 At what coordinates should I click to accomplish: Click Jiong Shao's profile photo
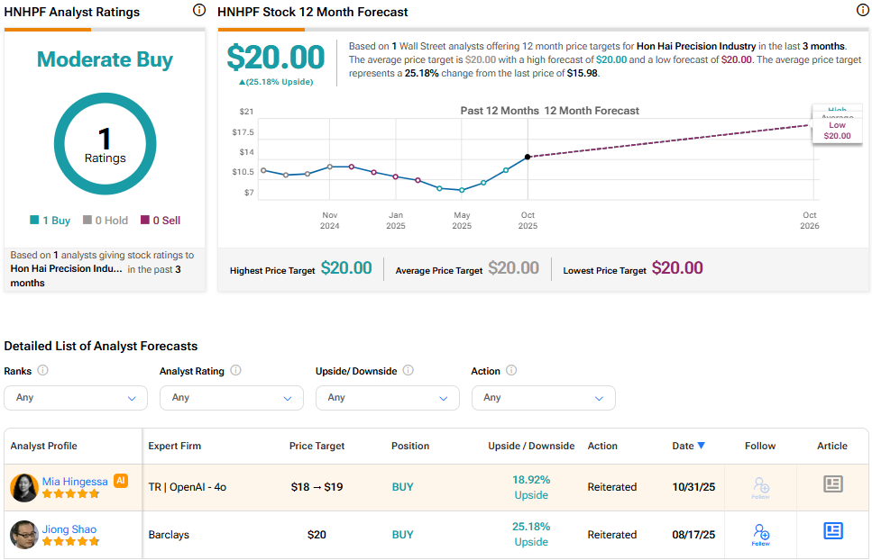23,535
